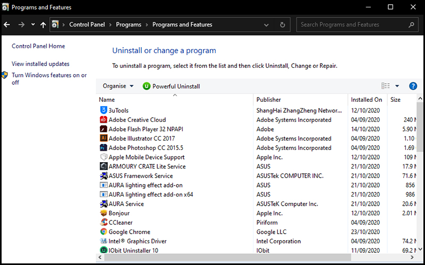
Task: Click the Adobe Photoshop CC 2015.5 icon
Action: 104,148
